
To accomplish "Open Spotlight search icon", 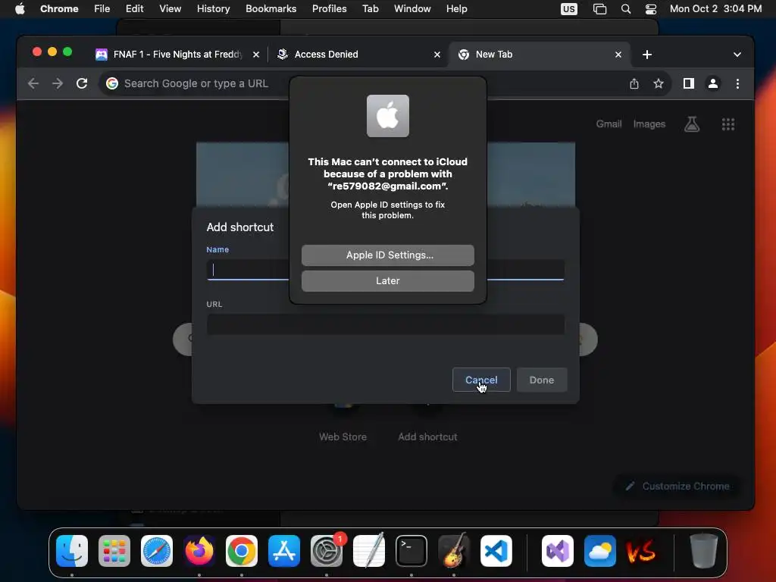I will point(625,8).
